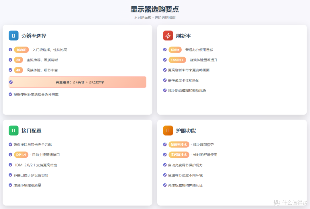Viewport: 310px width, 209px height.
Task: Click the checkmark beside the 不闪屏技术 badge
Action: pyautogui.click(x=165, y=155)
